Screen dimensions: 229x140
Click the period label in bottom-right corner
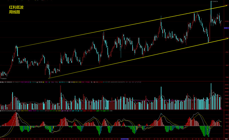[x=226, y=139]
